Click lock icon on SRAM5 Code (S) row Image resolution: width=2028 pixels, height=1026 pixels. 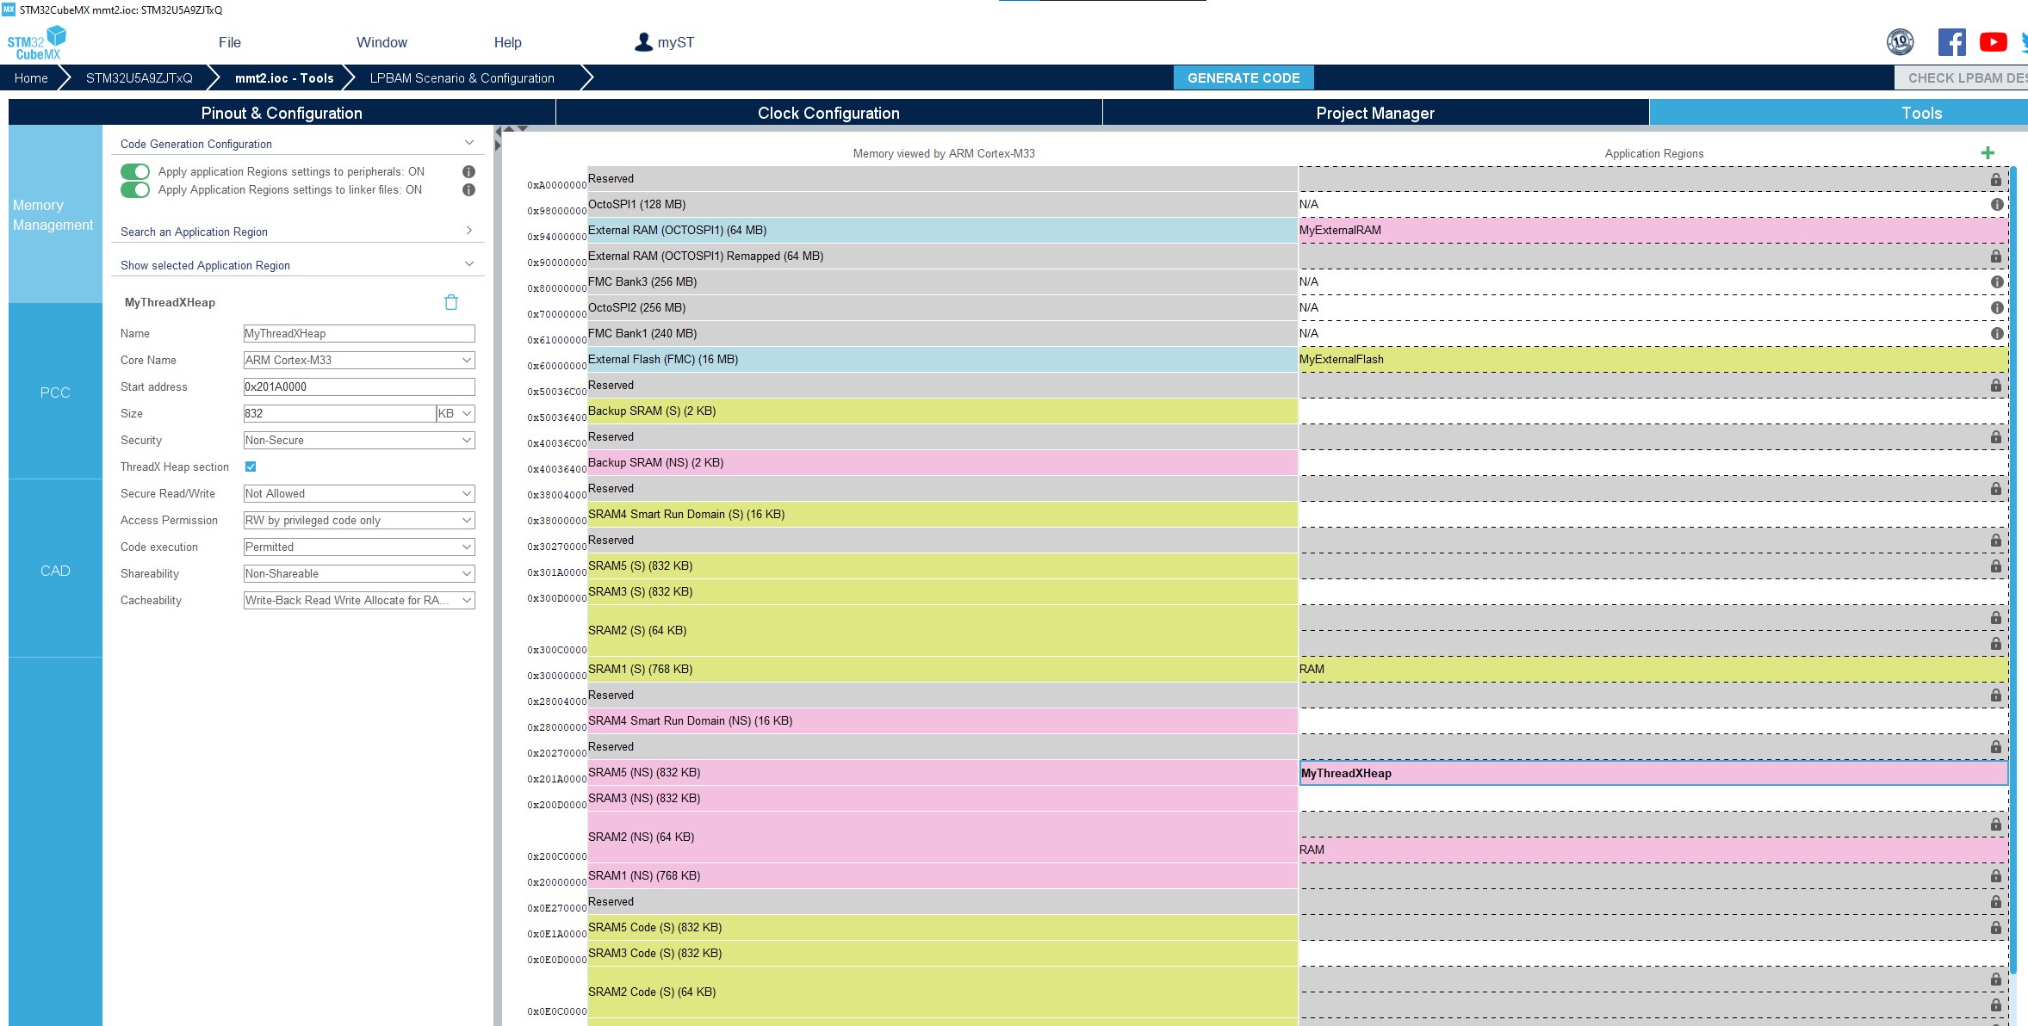(x=1996, y=927)
